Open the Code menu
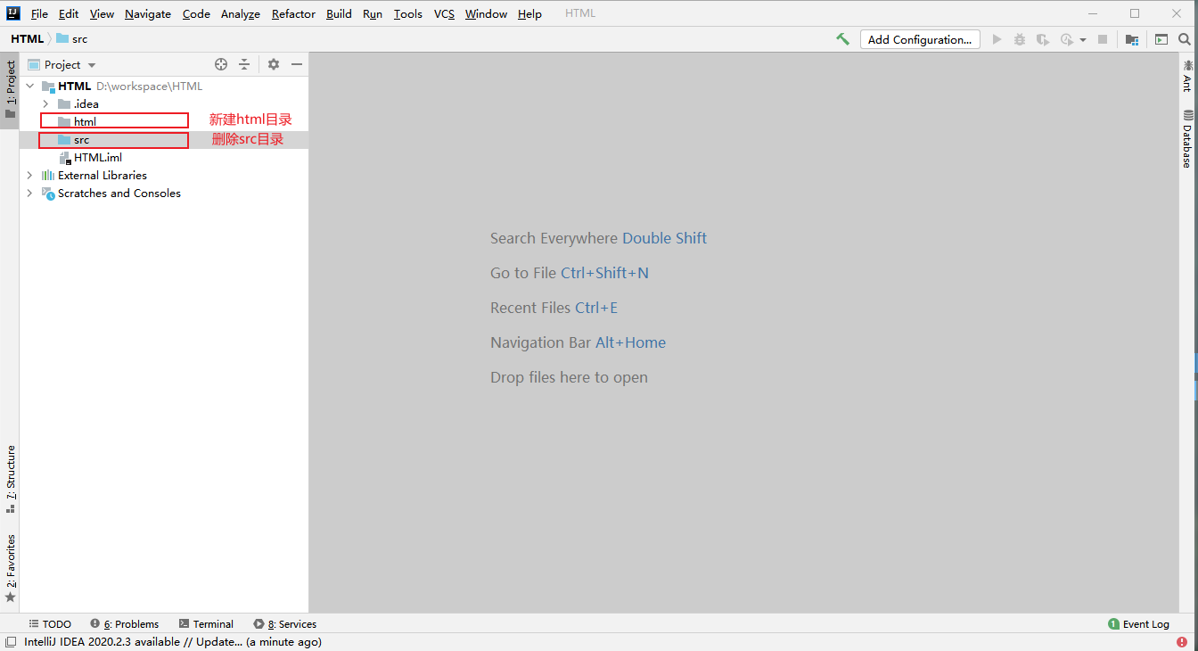 [196, 13]
